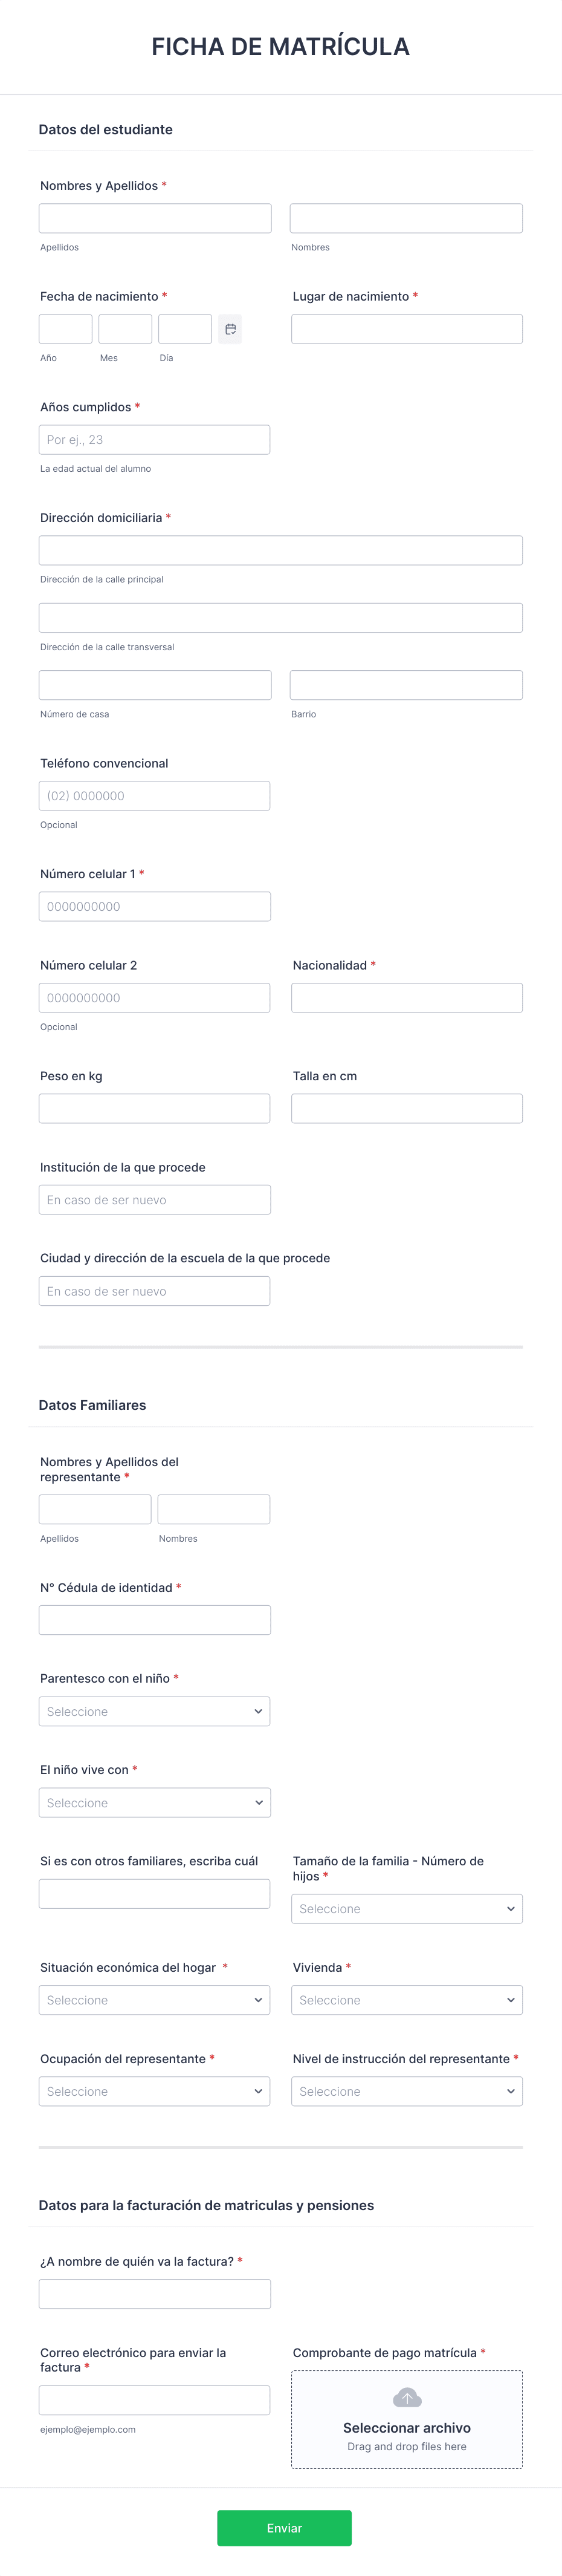562x2576 pixels.
Task: Focus the student Apellidos field
Action: pos(155,218)
